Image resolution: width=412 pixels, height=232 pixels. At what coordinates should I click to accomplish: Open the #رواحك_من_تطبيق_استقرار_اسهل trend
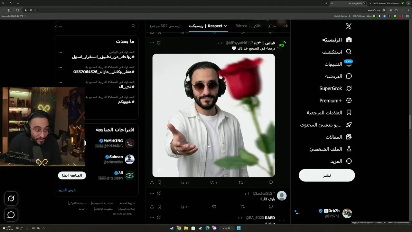coord(103,57)
